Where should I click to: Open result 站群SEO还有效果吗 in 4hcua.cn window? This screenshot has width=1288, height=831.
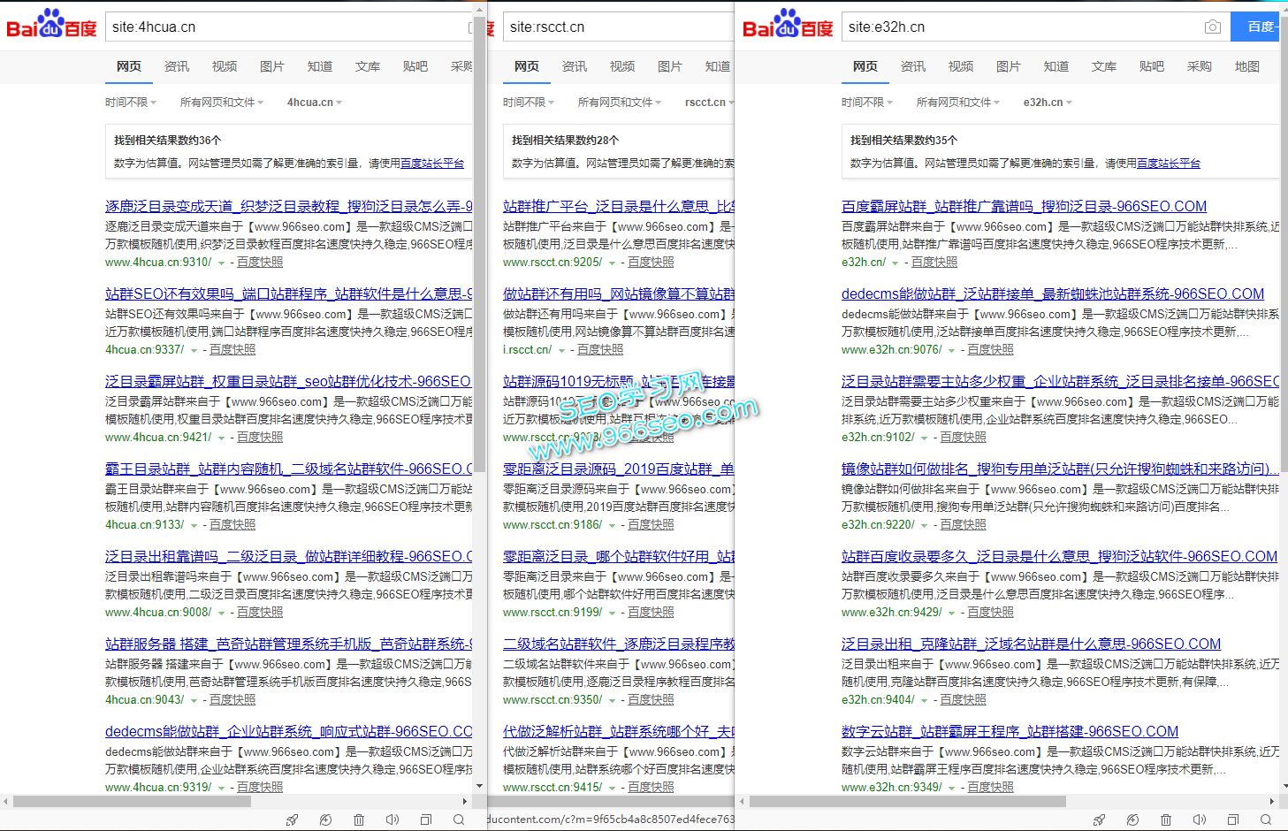289,294
